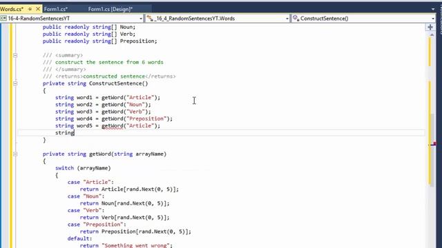Click the 'default:' label
Image resolution: width=442 pixels, height=248 pixels.
tap(80, 238)
